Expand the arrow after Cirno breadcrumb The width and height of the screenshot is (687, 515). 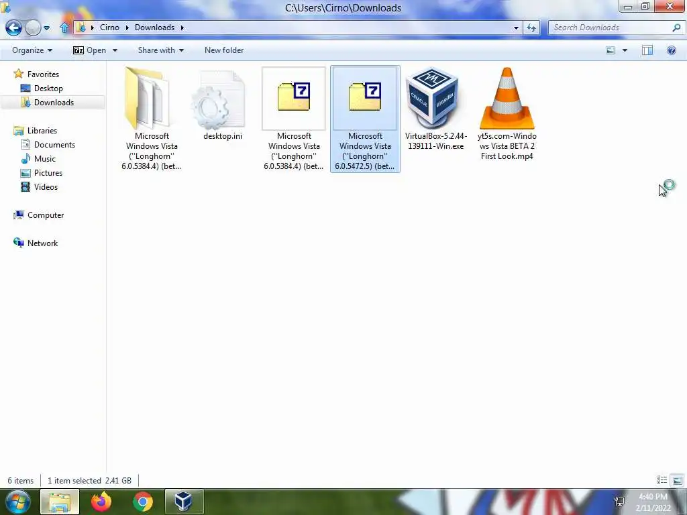[x=127, y=27]
